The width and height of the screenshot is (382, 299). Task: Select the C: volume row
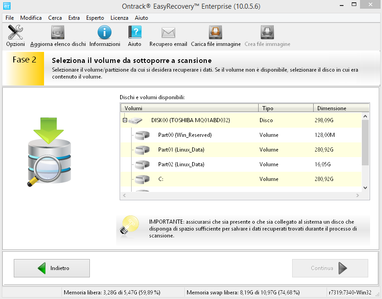coord(241,179)
